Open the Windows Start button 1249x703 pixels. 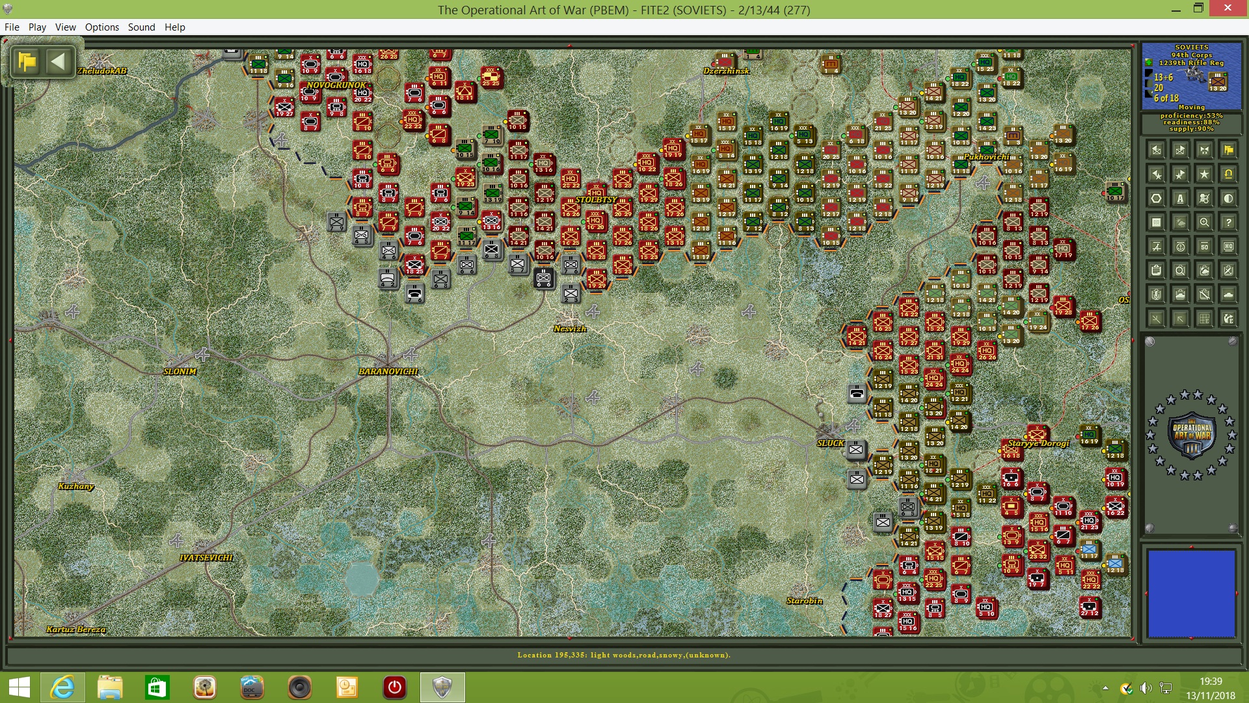click(x=20, y=687)
